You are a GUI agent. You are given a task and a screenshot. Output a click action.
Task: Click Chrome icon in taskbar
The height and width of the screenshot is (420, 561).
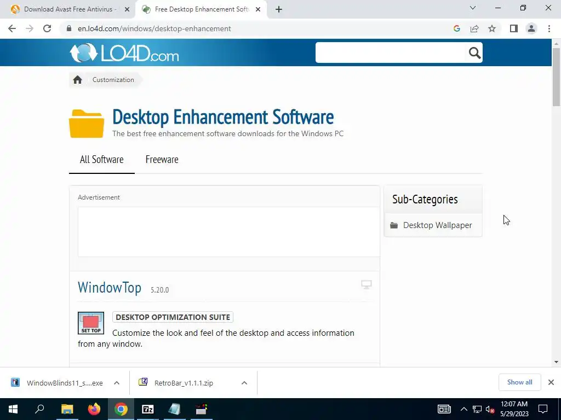point(121,409)
